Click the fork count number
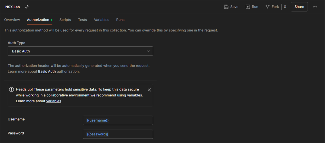325x143 pixels. click(x=285, y=7)
